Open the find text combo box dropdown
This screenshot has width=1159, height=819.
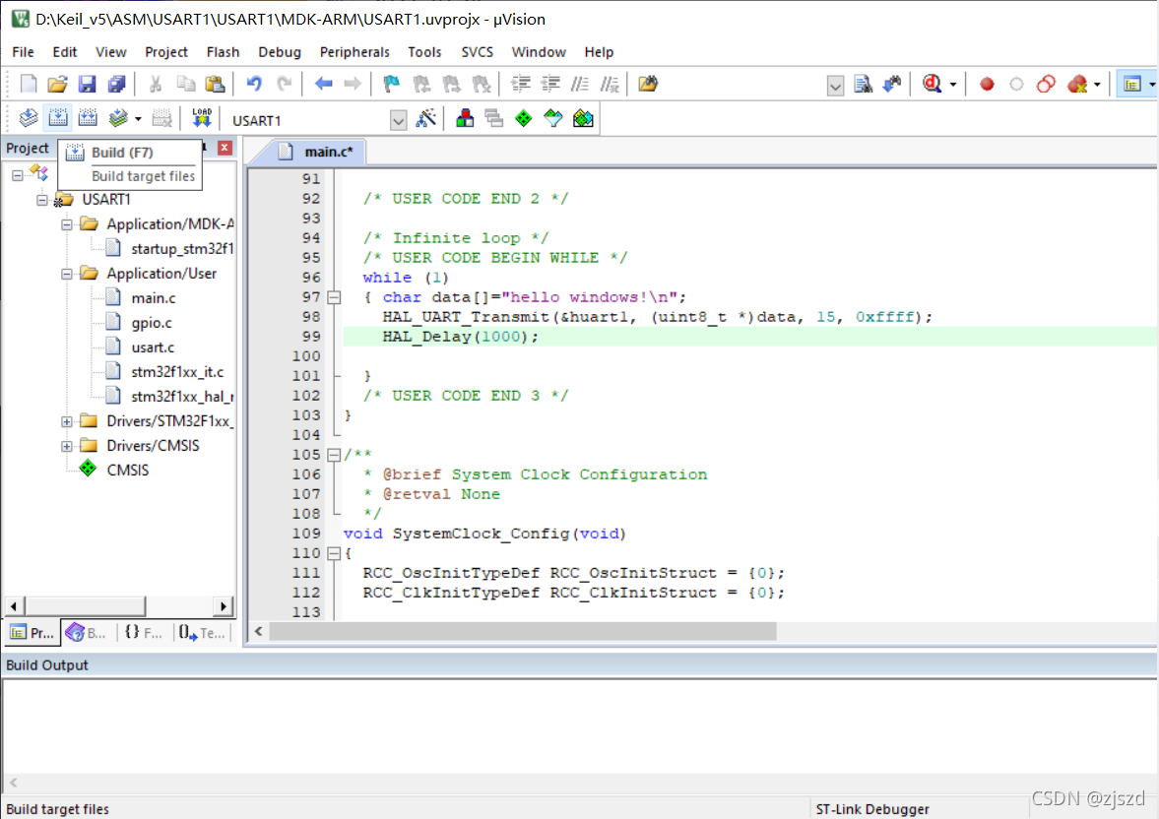click(x=835, y=86)
